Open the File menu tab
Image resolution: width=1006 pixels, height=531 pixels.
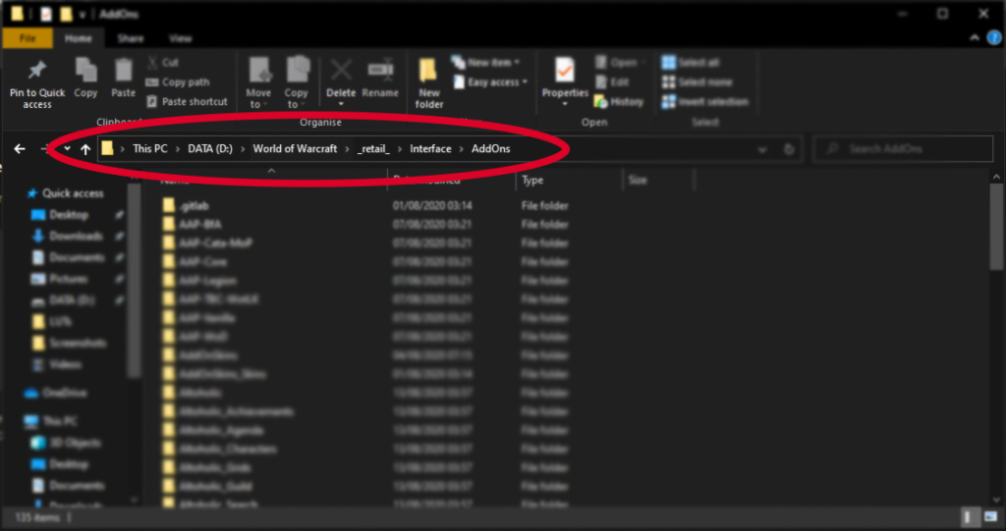click(x=28, y=38)
